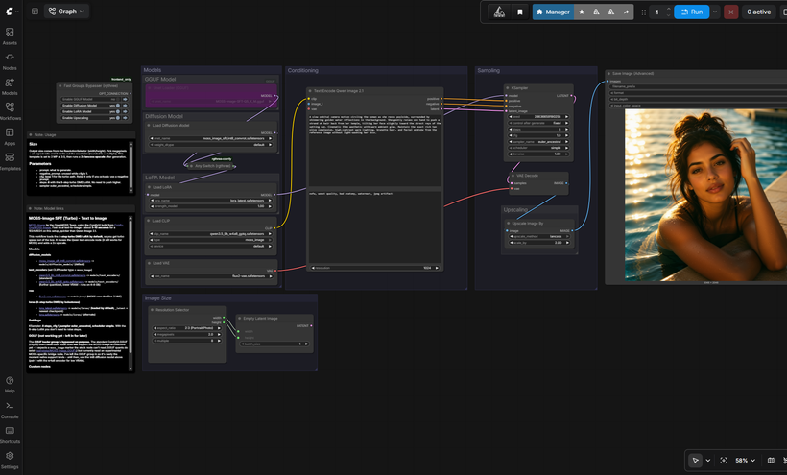Open the Help icon in sidebar
Screen dimensions: 787x475
point(10,384)
